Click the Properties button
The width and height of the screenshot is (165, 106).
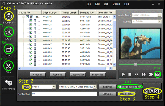(x=98, y=75)
